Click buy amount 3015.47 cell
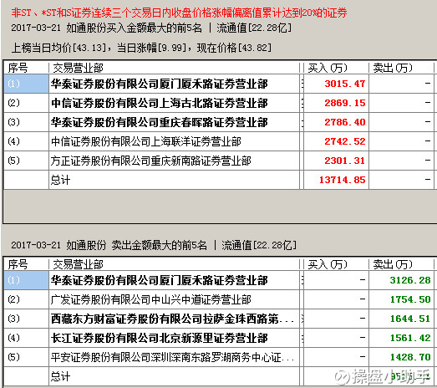Viewport: 437px width, 388px height. 336,84
